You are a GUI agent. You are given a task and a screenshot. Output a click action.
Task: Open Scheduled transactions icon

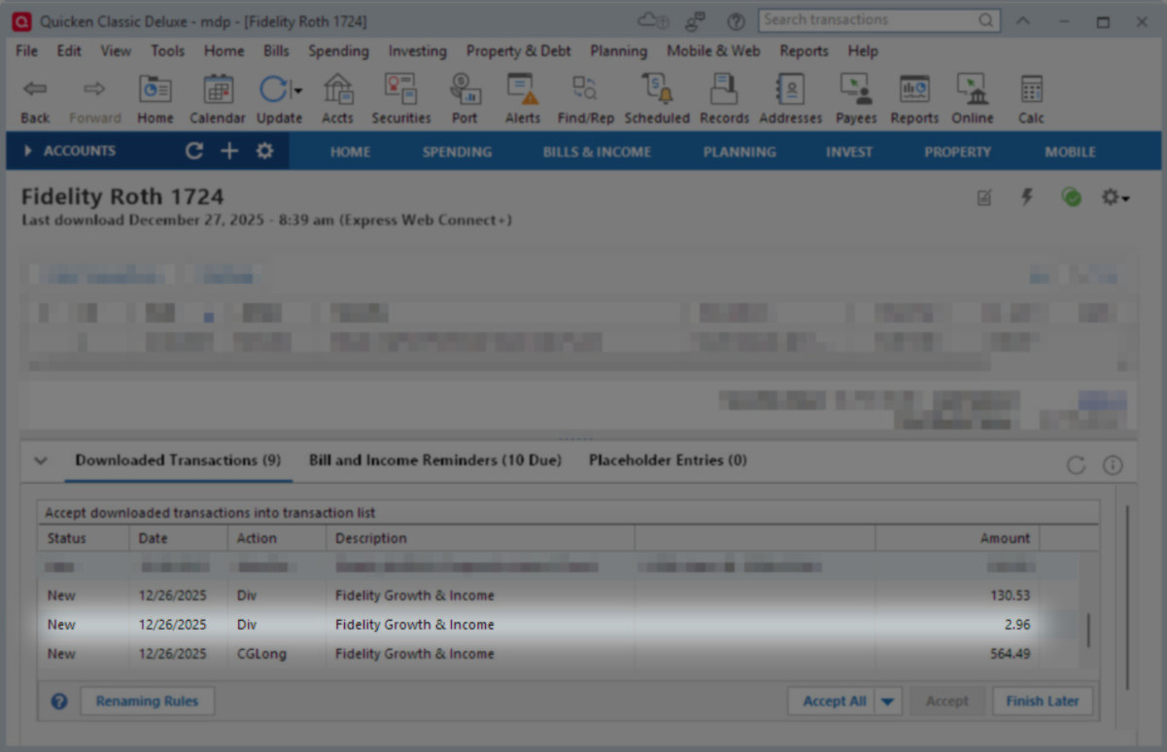click(x=657, y=99)
